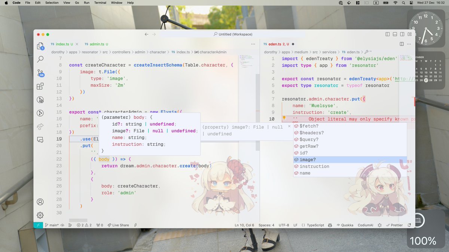Open the Accounts icon in activity bar
This screenshot has height=252, width=449.
40,202
